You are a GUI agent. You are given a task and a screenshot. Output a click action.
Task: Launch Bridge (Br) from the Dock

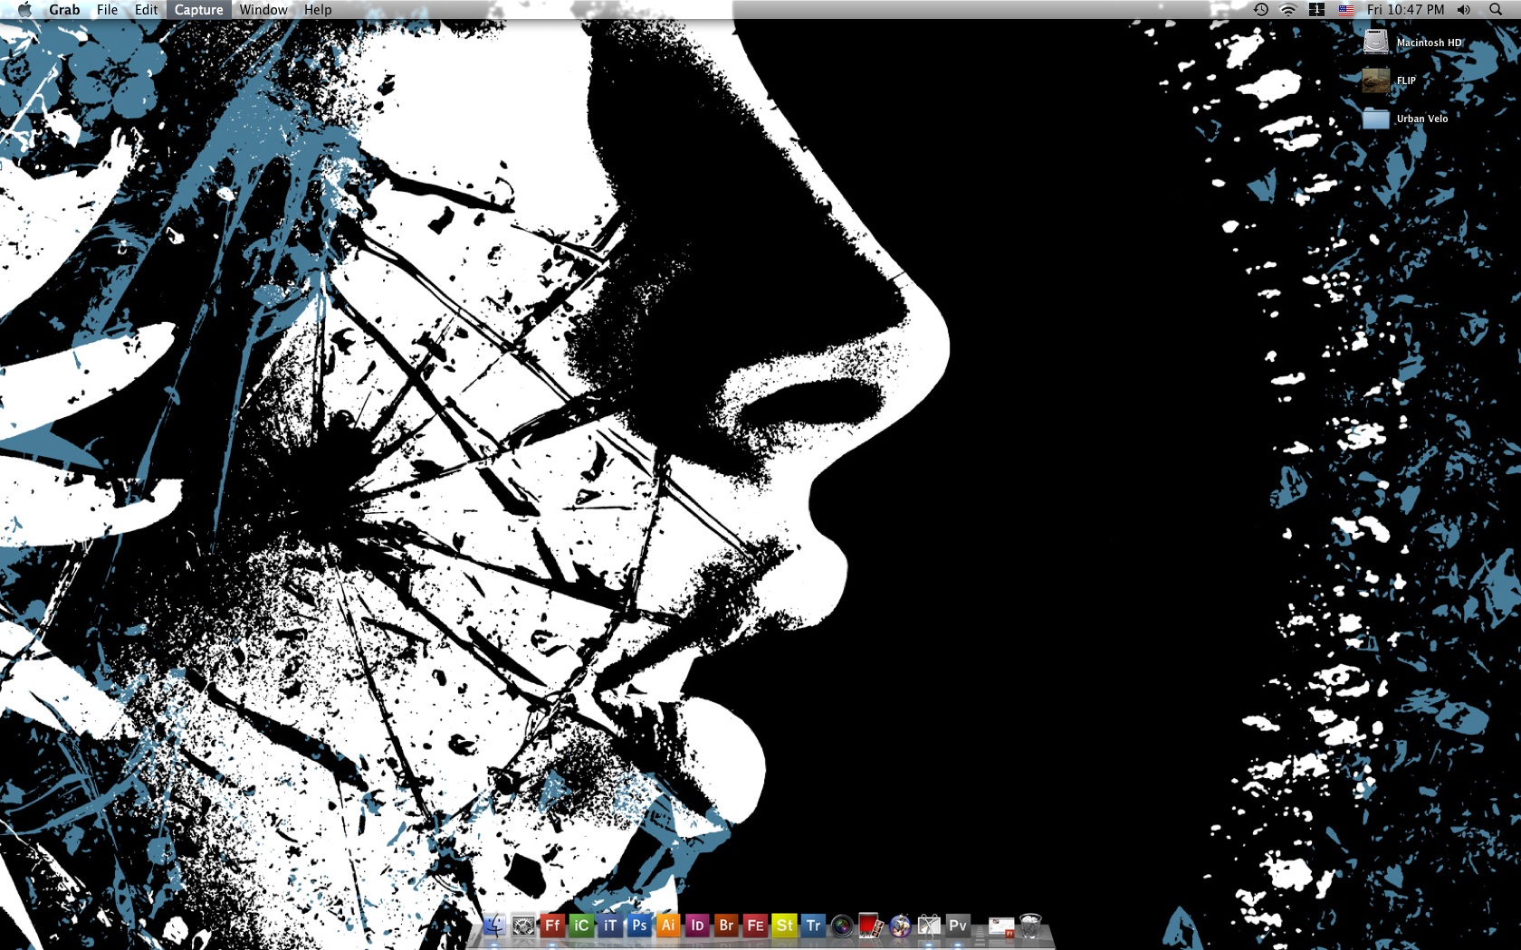click(726, 925)
